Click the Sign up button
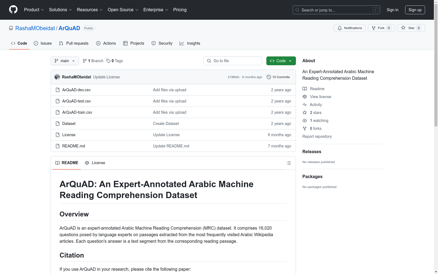This screenshot has width=438, height=274. tap(415, 10)
